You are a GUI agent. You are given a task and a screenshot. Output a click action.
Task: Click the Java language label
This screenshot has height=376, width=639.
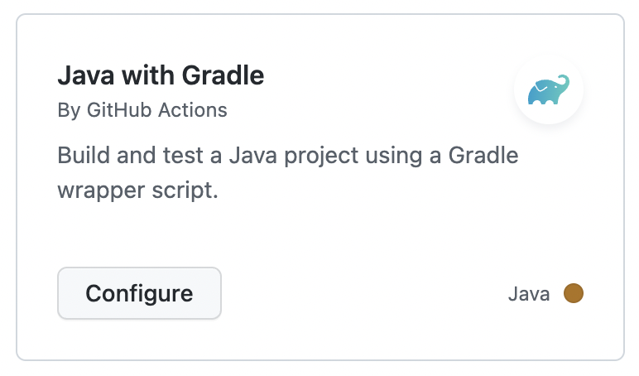tap(529, 294)
